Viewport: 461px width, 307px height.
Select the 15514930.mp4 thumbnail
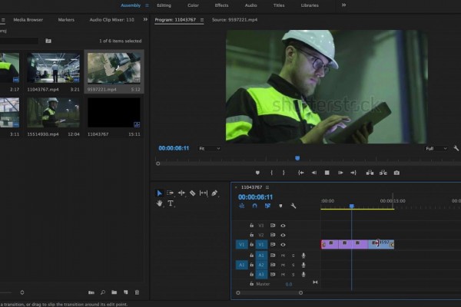(54, 112)
